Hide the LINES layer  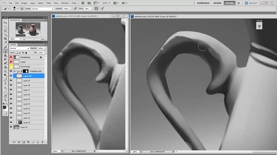pyautogui.click(x=11, y=62)
